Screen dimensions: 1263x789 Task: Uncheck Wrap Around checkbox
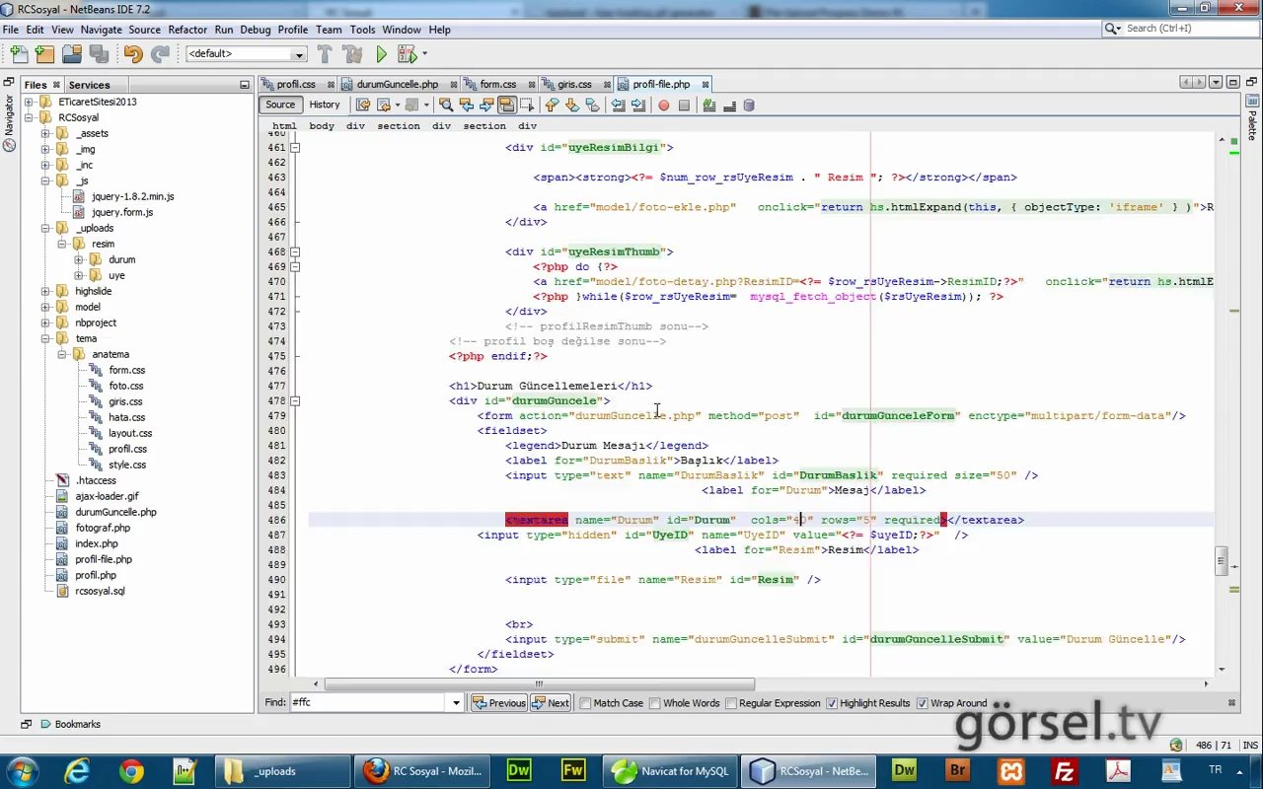pyautogui.click(x=922, y=703)
